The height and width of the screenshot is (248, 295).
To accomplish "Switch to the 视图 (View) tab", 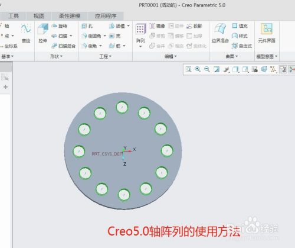I will 39,16.
